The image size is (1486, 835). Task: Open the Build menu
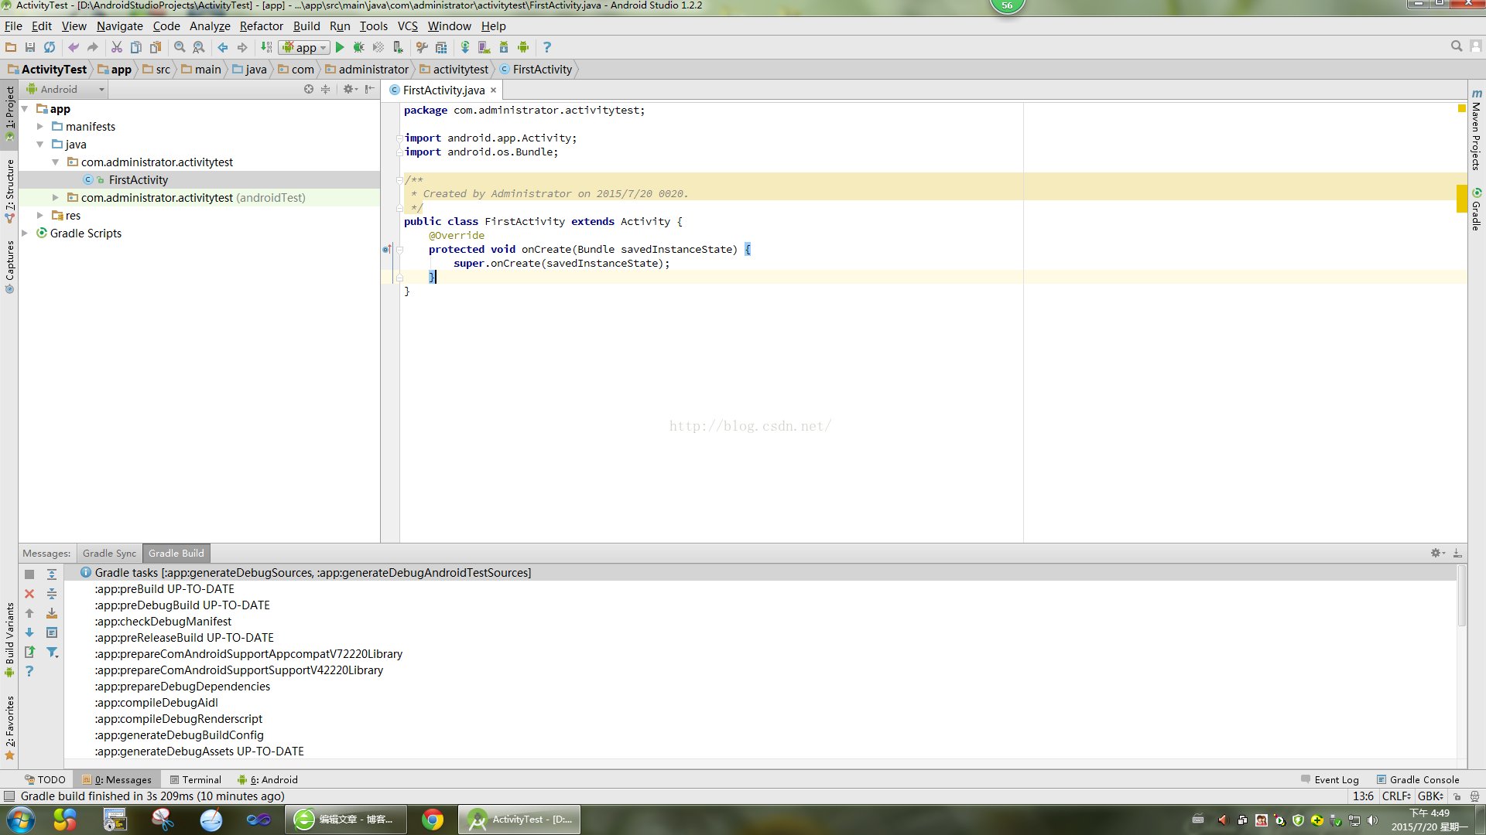(x=306, y=26)
